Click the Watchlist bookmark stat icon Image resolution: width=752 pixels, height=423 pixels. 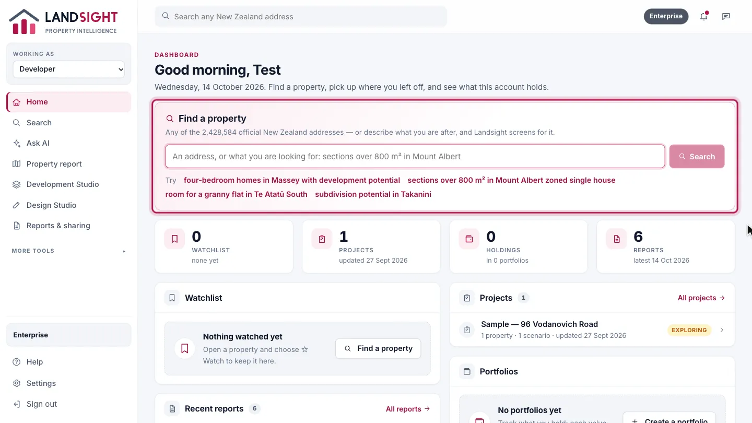click(174, 239)
